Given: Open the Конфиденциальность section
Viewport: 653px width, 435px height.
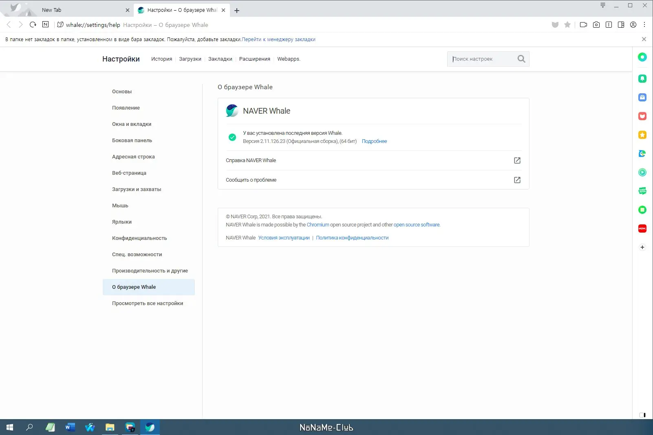Looking at the screenshot, I should click(x=149, y=238).
